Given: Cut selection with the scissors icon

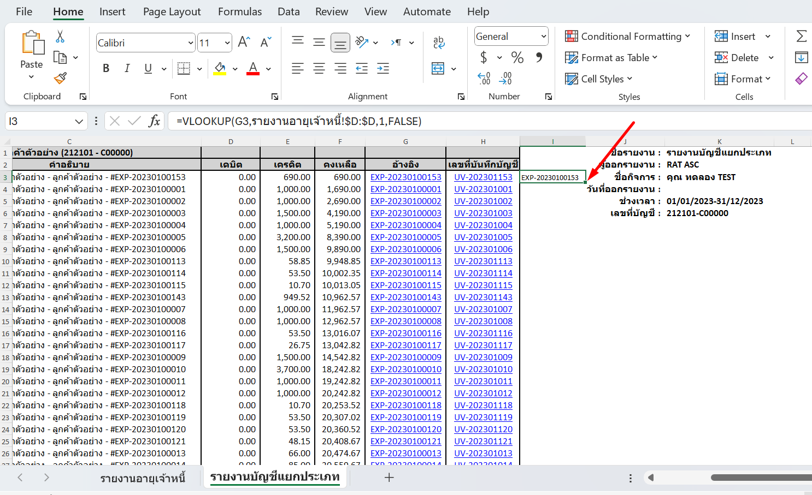Looking at the screenshot, I should (60, 37).
